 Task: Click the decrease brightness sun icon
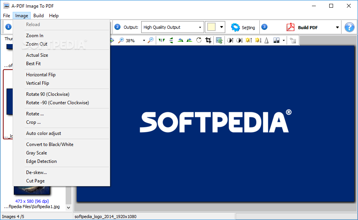coord(258,40)
